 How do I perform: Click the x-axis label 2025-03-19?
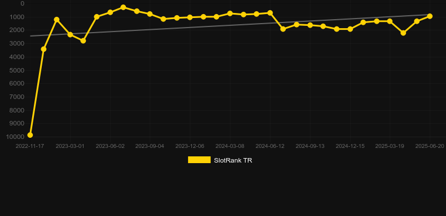[390, 146]
